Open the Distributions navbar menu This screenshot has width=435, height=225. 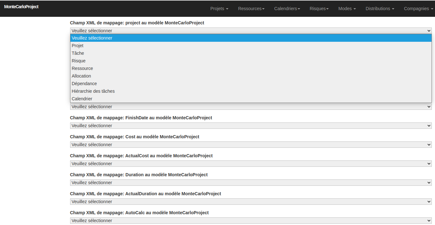coord(379,9)
